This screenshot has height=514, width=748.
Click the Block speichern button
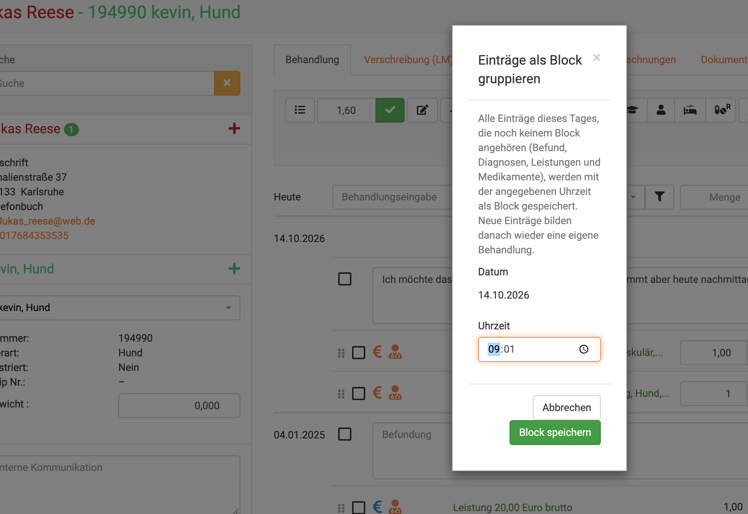555,433
